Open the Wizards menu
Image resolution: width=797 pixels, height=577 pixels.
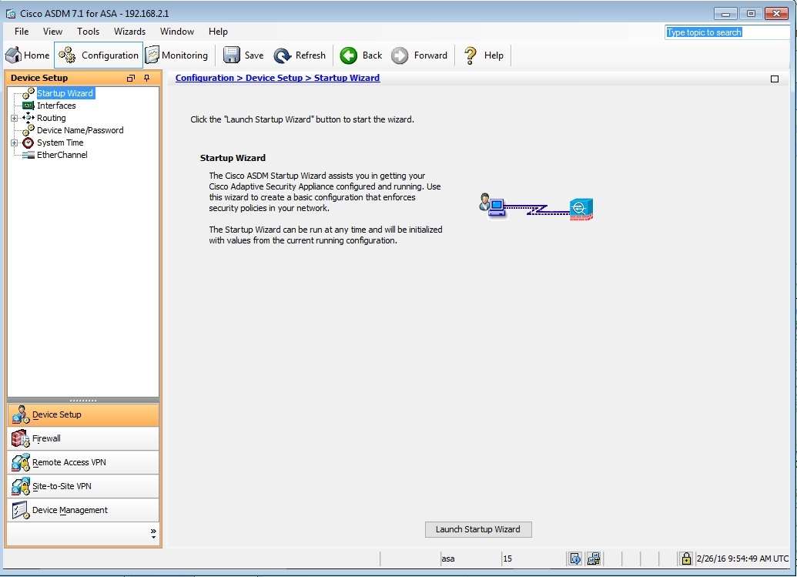coord(129,32)
